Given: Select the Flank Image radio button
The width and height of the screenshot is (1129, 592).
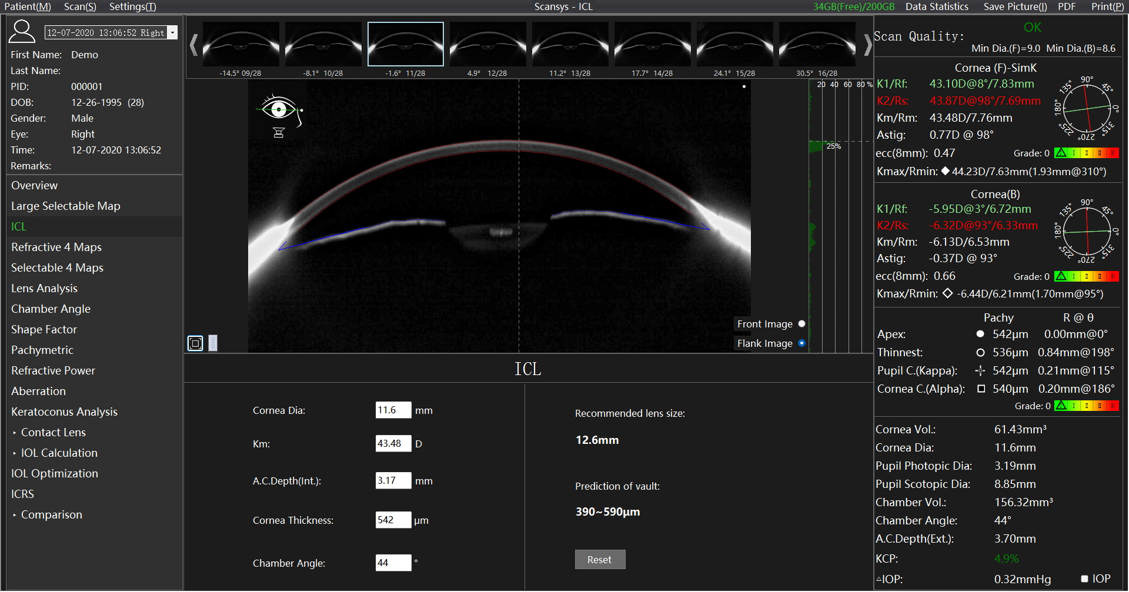Looking at the screenshot, I should 801,343.
